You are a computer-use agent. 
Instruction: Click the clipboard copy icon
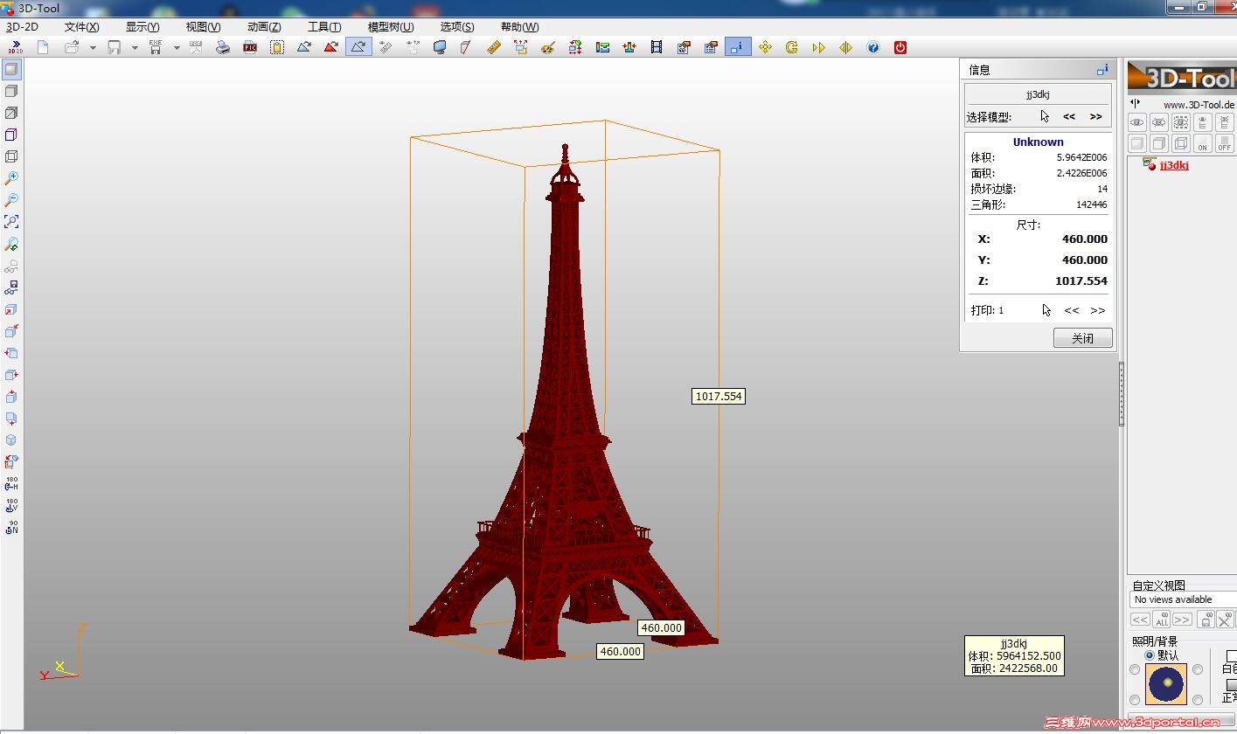click(x=277, y=47)
